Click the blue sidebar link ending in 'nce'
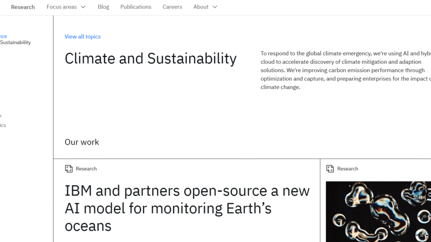 [x=3, y=36]
